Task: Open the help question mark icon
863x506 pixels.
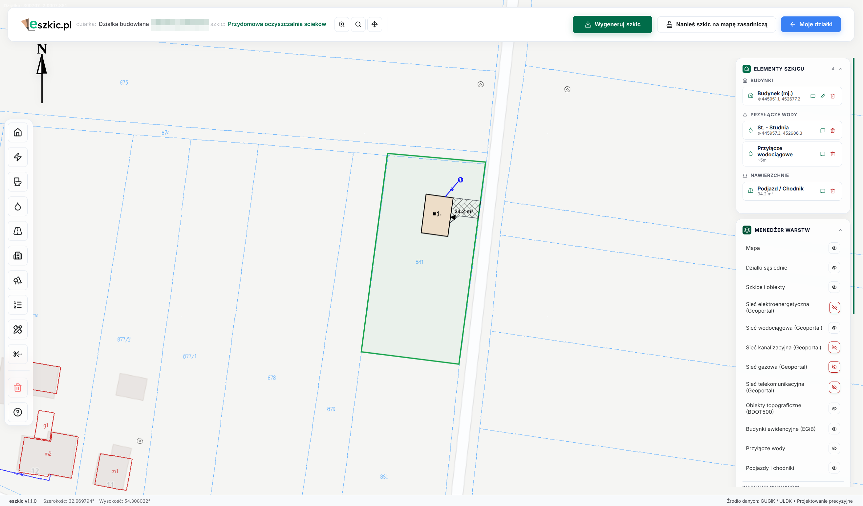Action: (18, 412)
